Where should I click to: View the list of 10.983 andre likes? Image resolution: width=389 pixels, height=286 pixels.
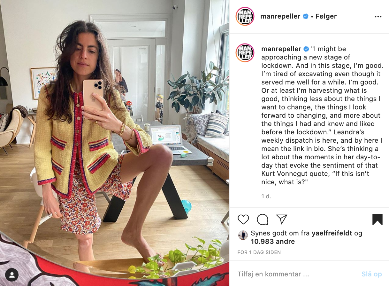tap(273, 242)
